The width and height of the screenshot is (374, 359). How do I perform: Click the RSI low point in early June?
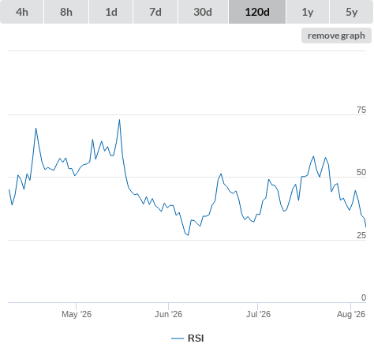188,235
